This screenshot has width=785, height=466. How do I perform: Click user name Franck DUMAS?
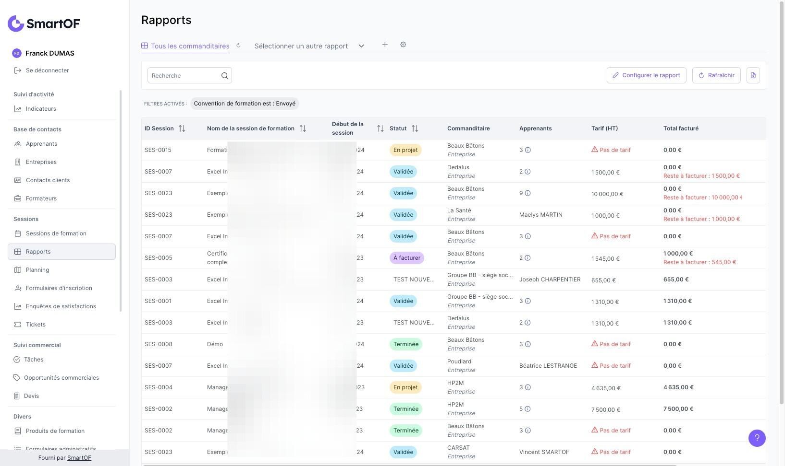[x=50, y=53]
